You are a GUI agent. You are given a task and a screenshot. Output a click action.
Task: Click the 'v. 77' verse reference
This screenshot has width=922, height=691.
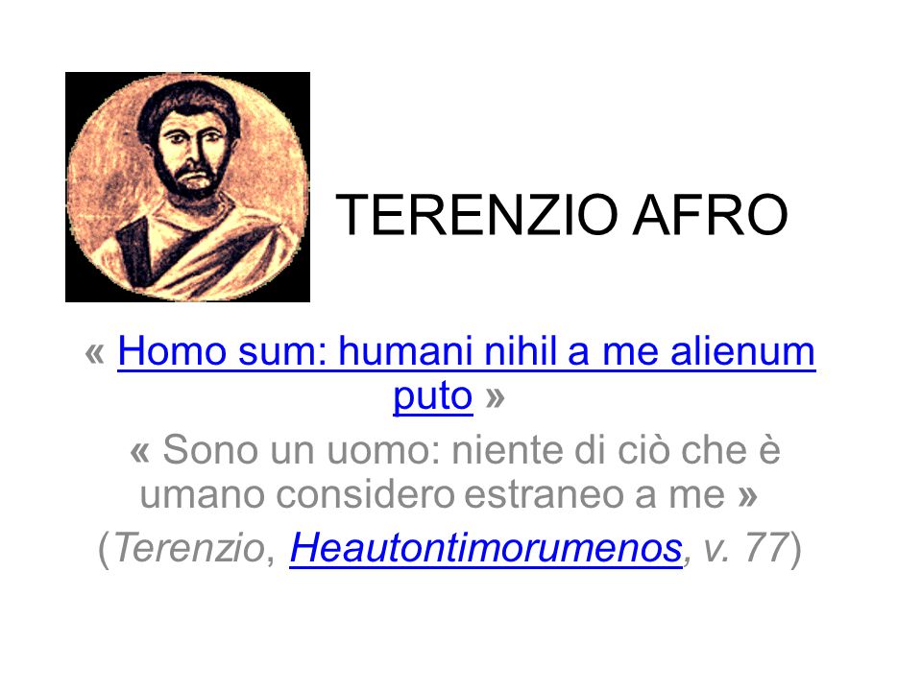tap(745, 548)
